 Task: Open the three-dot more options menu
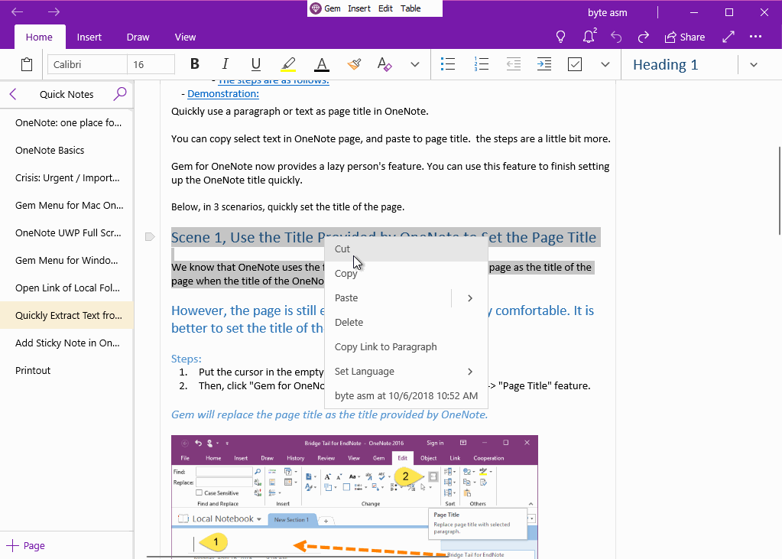[x=755, y=37]
